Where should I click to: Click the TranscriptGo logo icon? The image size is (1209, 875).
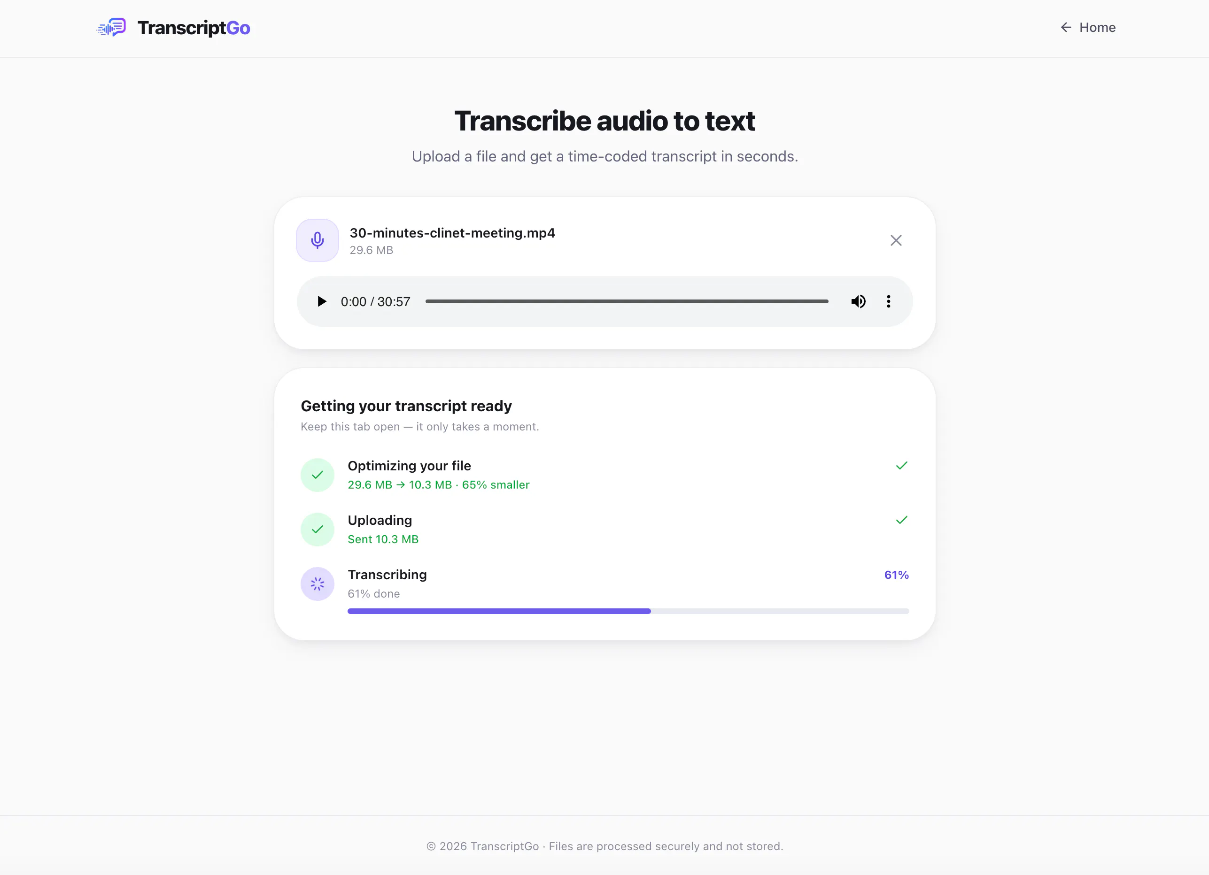(111, 27)
